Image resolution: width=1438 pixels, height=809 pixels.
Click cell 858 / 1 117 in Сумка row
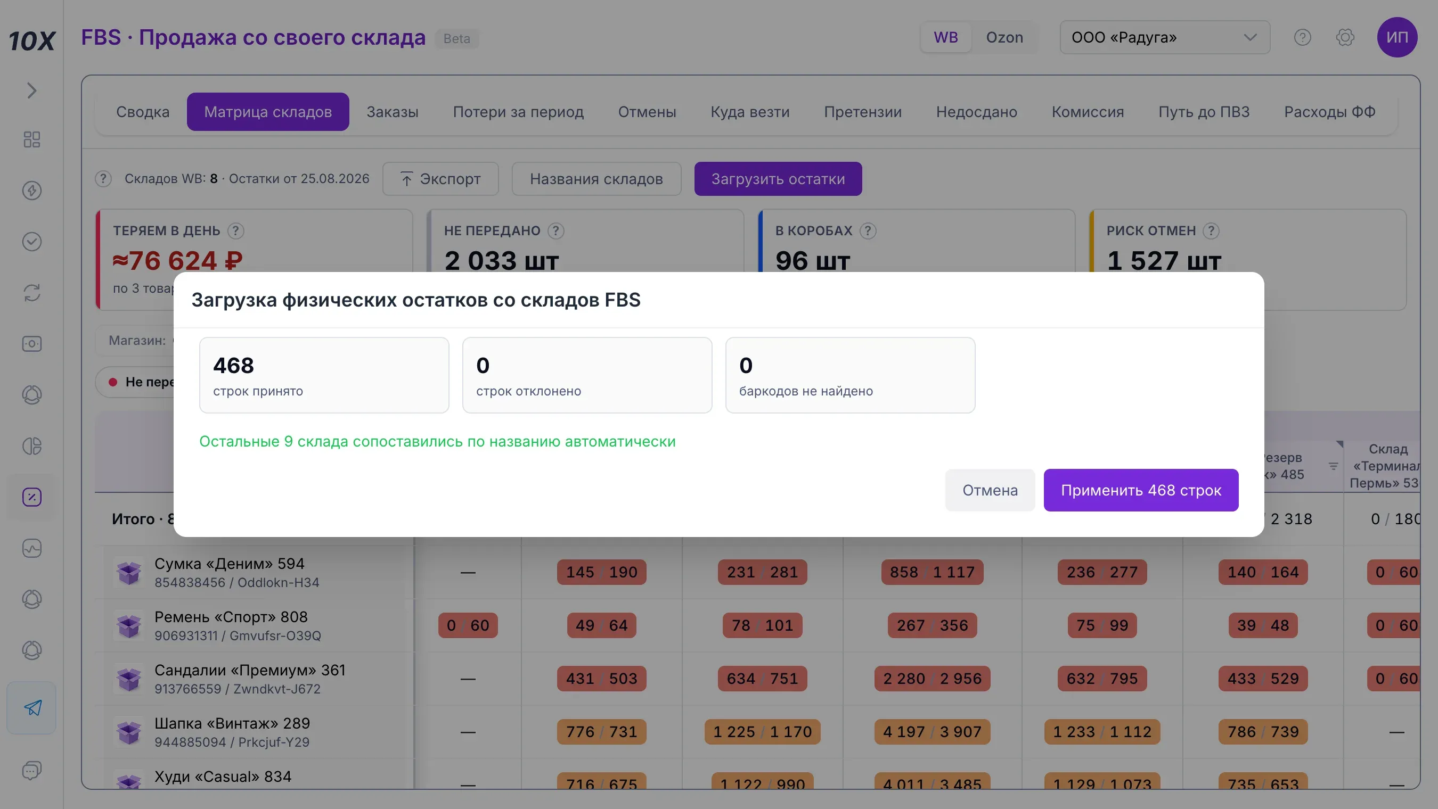(x=932, y=572)
